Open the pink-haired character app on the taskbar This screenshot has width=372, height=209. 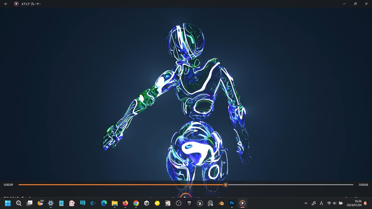[x=72, y=203]
